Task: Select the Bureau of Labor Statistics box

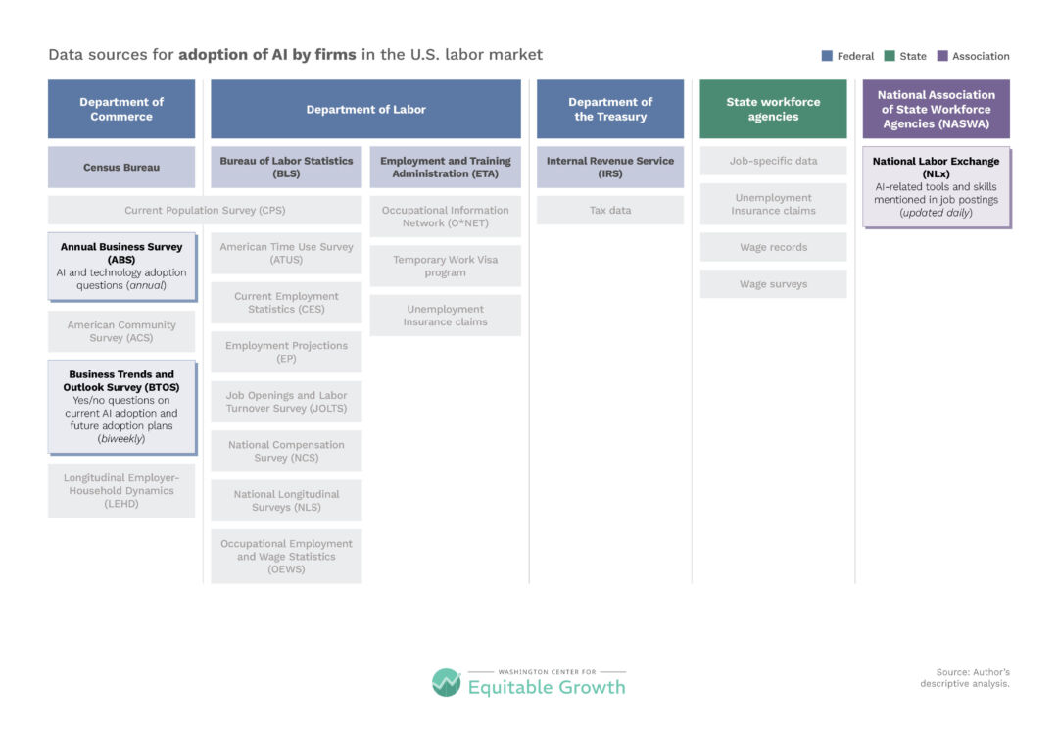Action: point(286,167)
